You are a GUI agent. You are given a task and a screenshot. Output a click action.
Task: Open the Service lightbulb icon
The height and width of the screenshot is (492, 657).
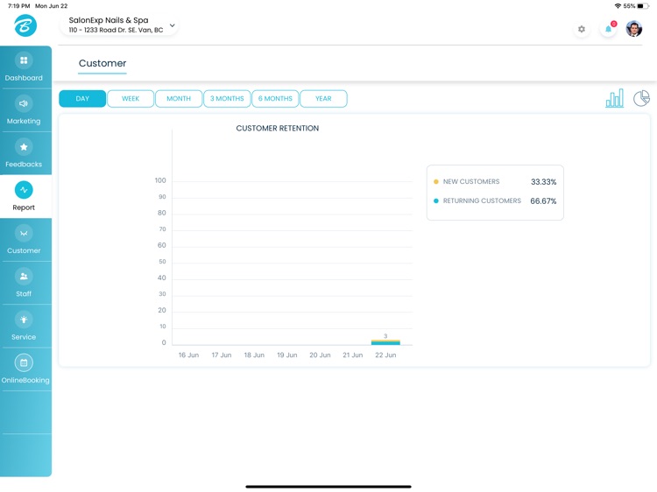[x=24, y=320]
